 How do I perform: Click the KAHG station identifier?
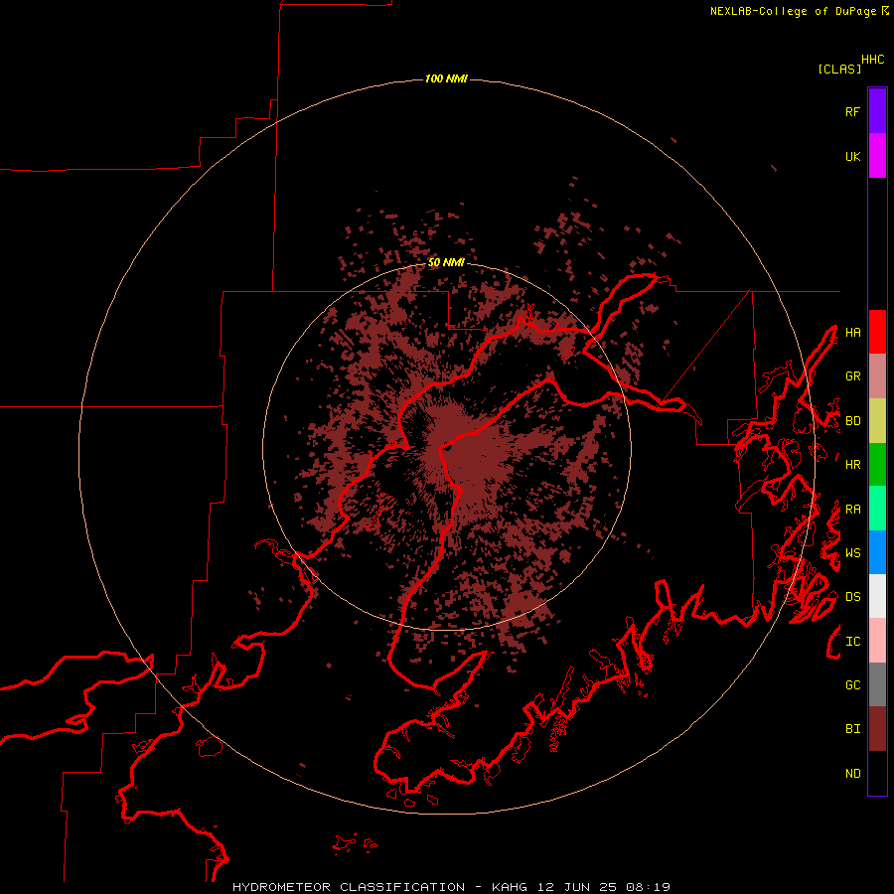pos(510,887)
